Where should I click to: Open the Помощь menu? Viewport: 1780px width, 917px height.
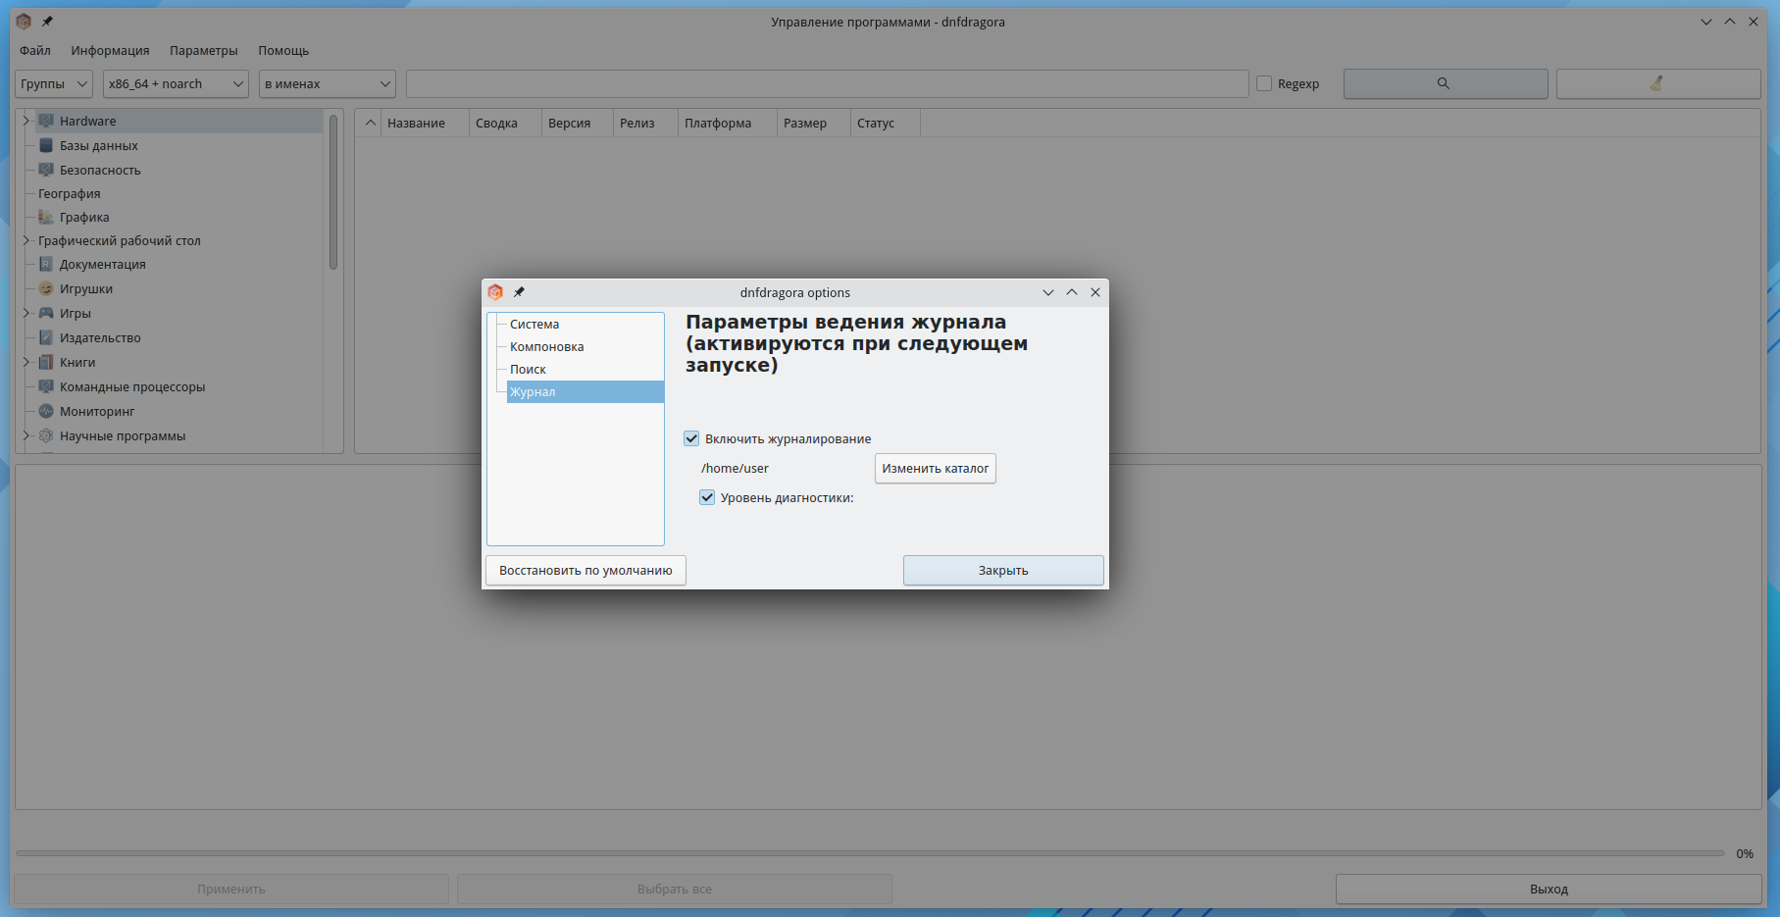point(283,50)
